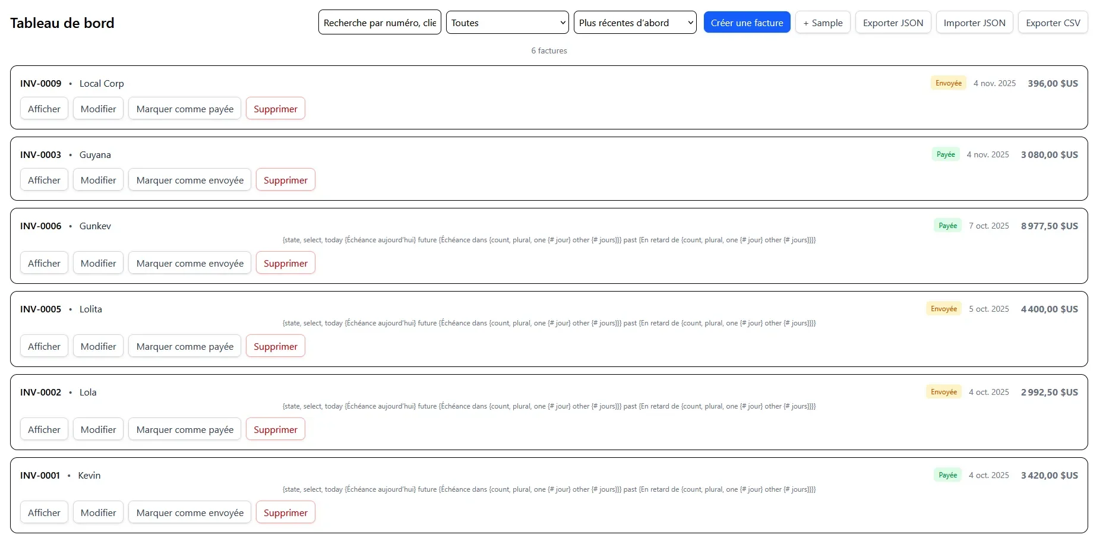Add a sample invoice with '+ Sample'
1106x541 pixels.
coord(823,23)
